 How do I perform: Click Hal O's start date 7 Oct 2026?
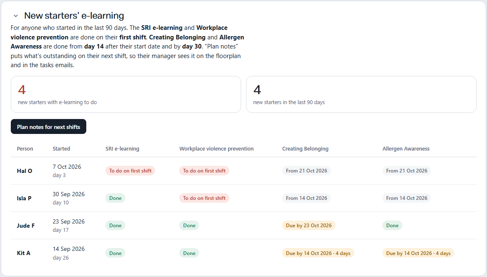pos(67,167)
